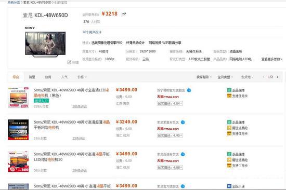Expand the 如实描述 4.84 rating dropdown

point(170,103)
